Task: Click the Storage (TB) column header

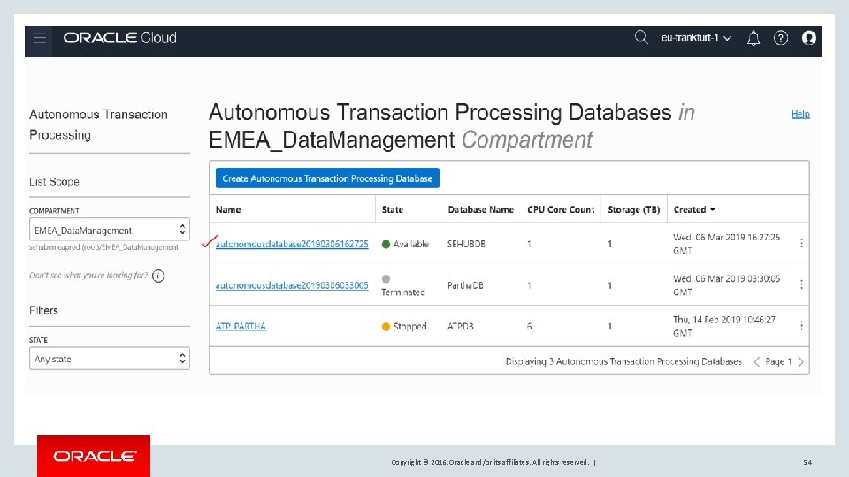Action: point(633,210)
